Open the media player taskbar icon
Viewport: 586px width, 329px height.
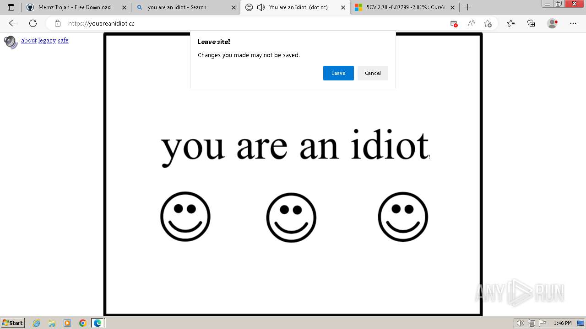click(x=67, y=323)
